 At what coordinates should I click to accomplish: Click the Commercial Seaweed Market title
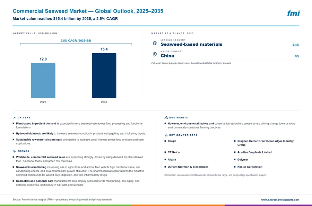[x=88, y=11]
